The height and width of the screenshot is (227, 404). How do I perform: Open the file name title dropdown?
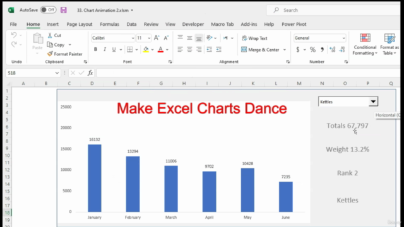tap(132, 10)
